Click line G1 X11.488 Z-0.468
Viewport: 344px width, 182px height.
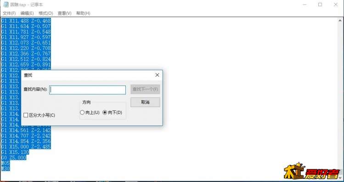coord(26,21)
